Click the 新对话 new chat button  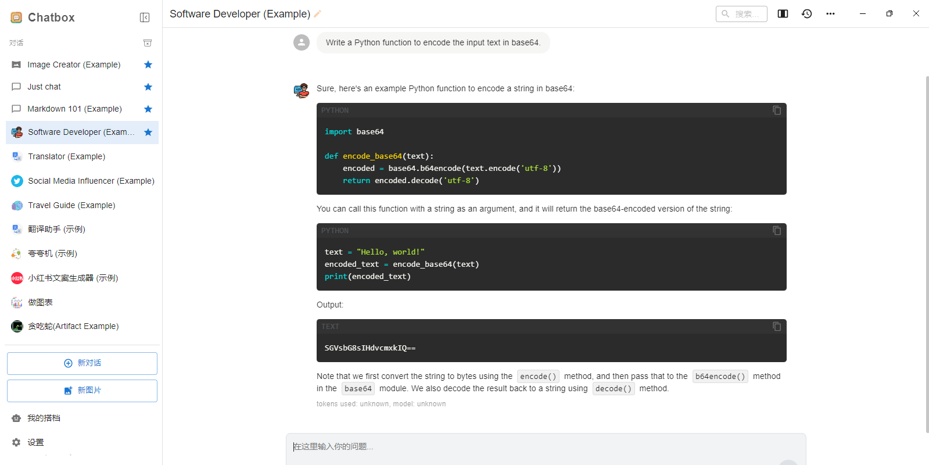(x=82, y=363)
